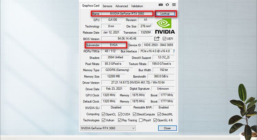Image resolution: width=257 pixels, height=140 pixels.
Task: Click the ROPs/TMUs field 48 / 112
Action: tap(110, 51)
